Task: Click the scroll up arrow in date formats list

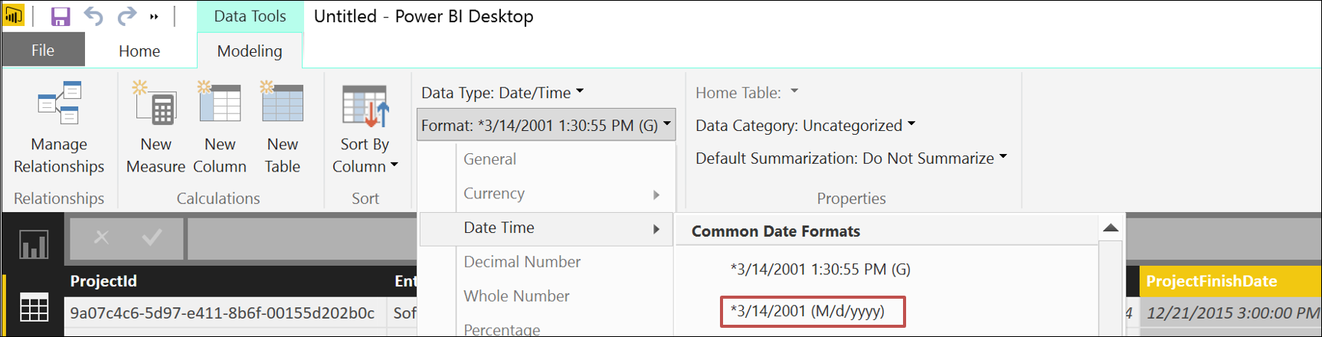Action: tap(1111, 228)
